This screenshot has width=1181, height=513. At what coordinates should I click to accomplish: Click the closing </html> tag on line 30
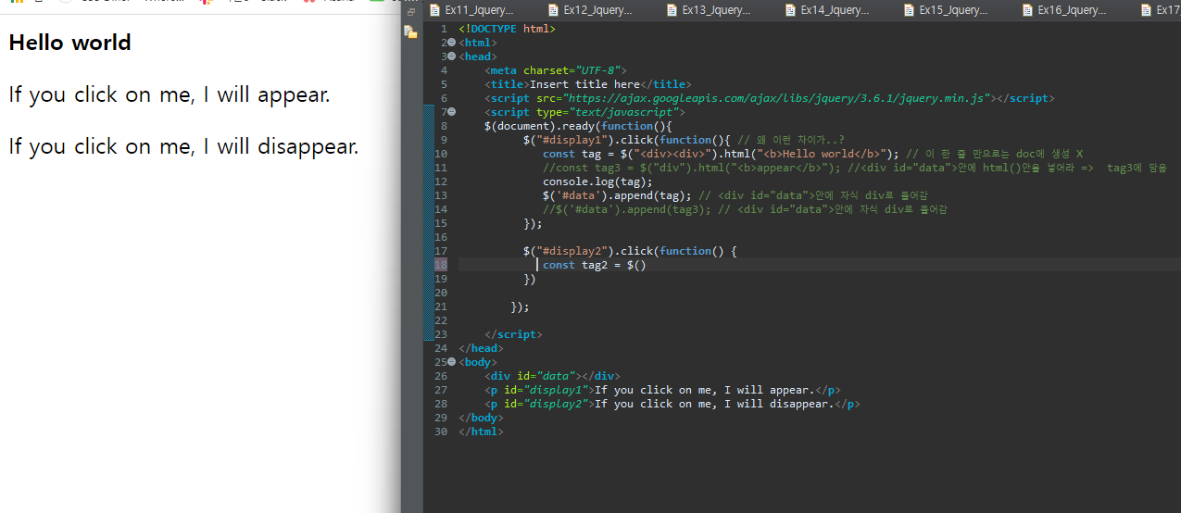481,432
